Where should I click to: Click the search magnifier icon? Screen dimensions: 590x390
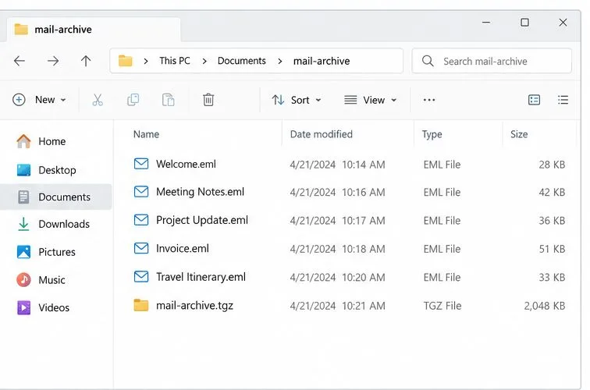[x=428, y=61]
